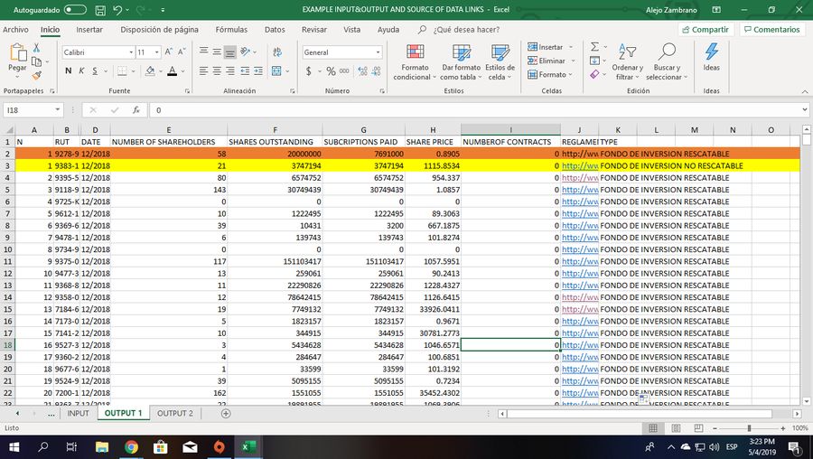Click the cut scissors icon

click(x=36, y=47)
